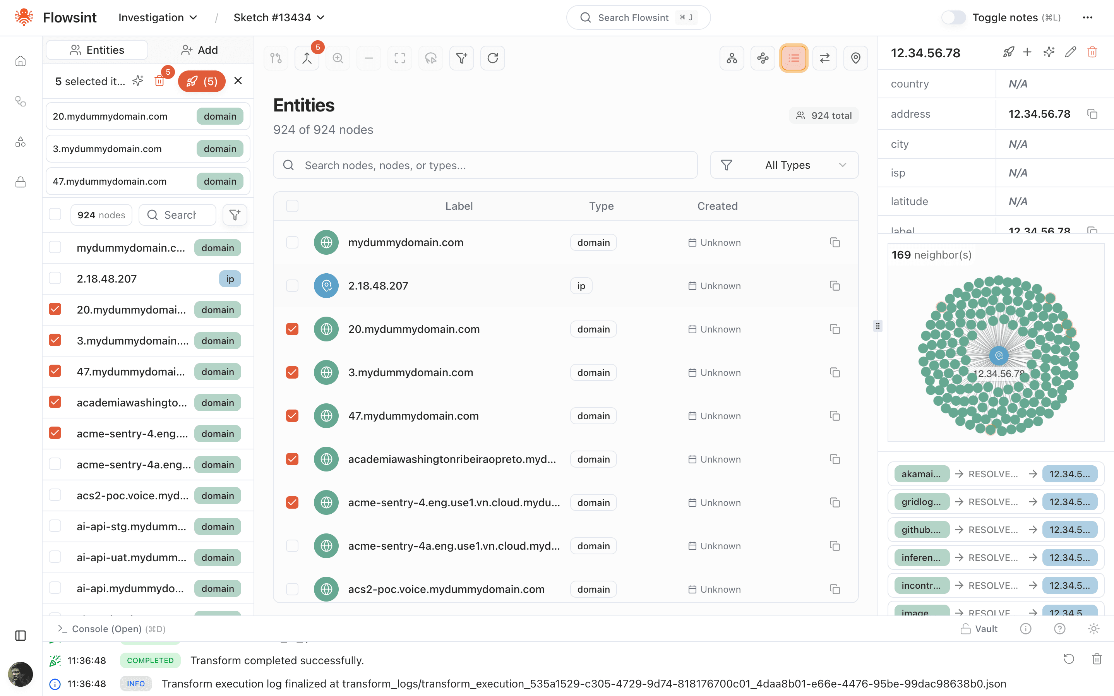1114x696 pixels.
Task: Switch to the Add tab
Action: coord(200,50)
